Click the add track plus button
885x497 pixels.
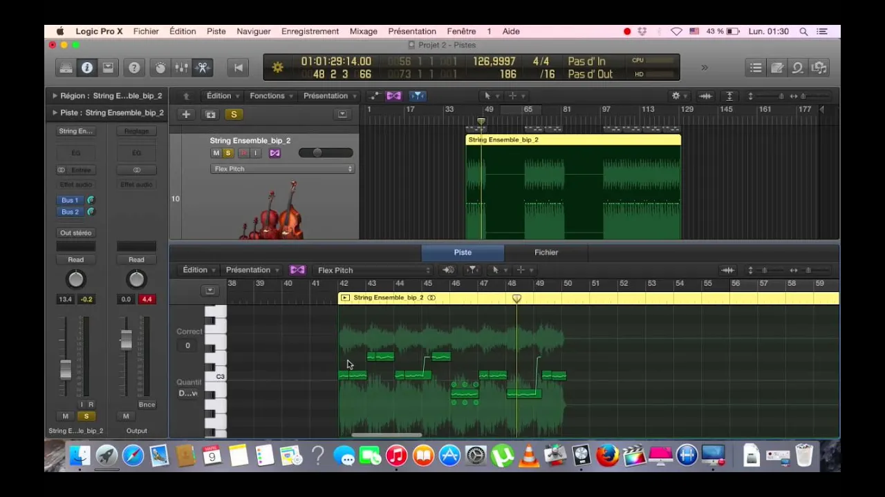tap(186, 115)
